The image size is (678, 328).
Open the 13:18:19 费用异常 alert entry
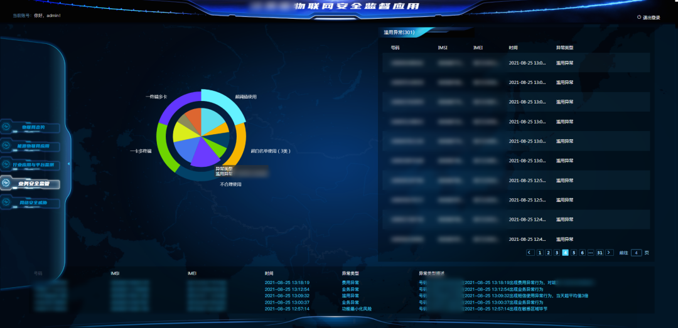click(x=287, y=283)
